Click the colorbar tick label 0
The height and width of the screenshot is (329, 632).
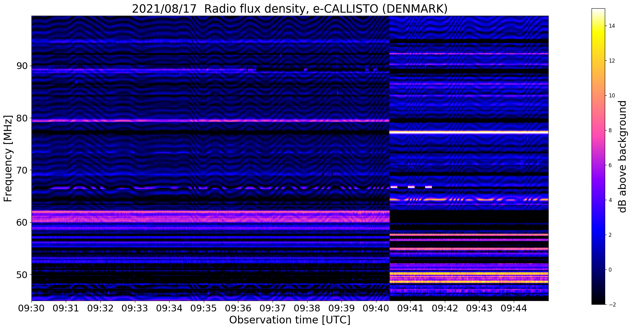[609, 270]
